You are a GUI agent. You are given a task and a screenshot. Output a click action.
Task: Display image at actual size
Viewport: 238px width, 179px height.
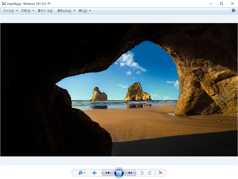95,172
